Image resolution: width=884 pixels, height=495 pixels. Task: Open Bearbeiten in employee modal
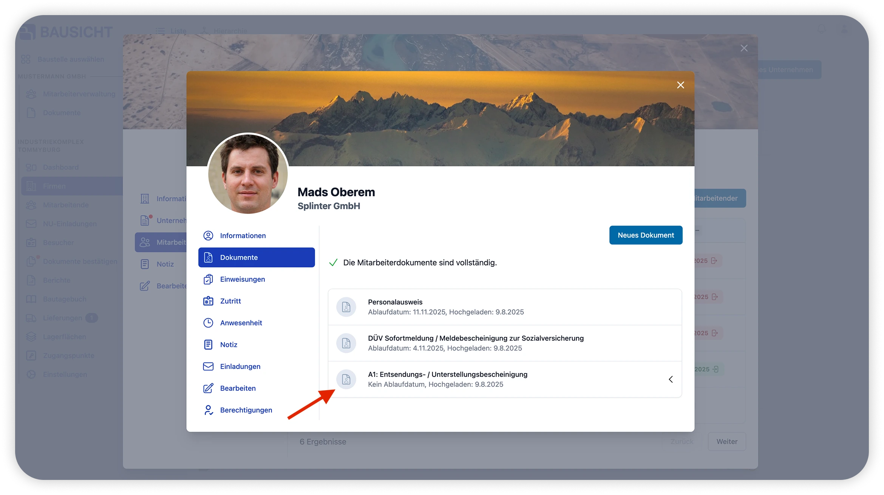tap(256, 388)
